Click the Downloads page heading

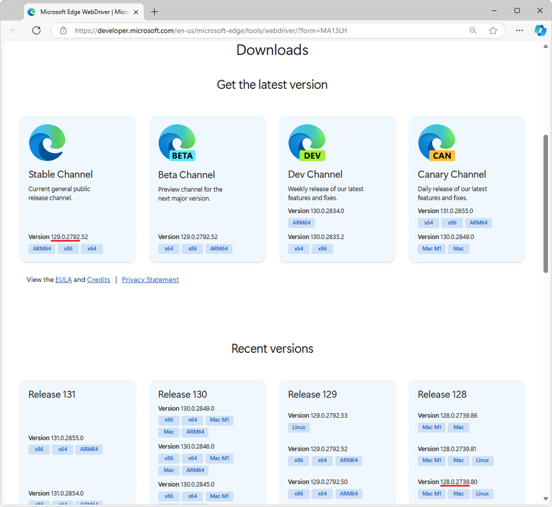[x=272, y=50]
